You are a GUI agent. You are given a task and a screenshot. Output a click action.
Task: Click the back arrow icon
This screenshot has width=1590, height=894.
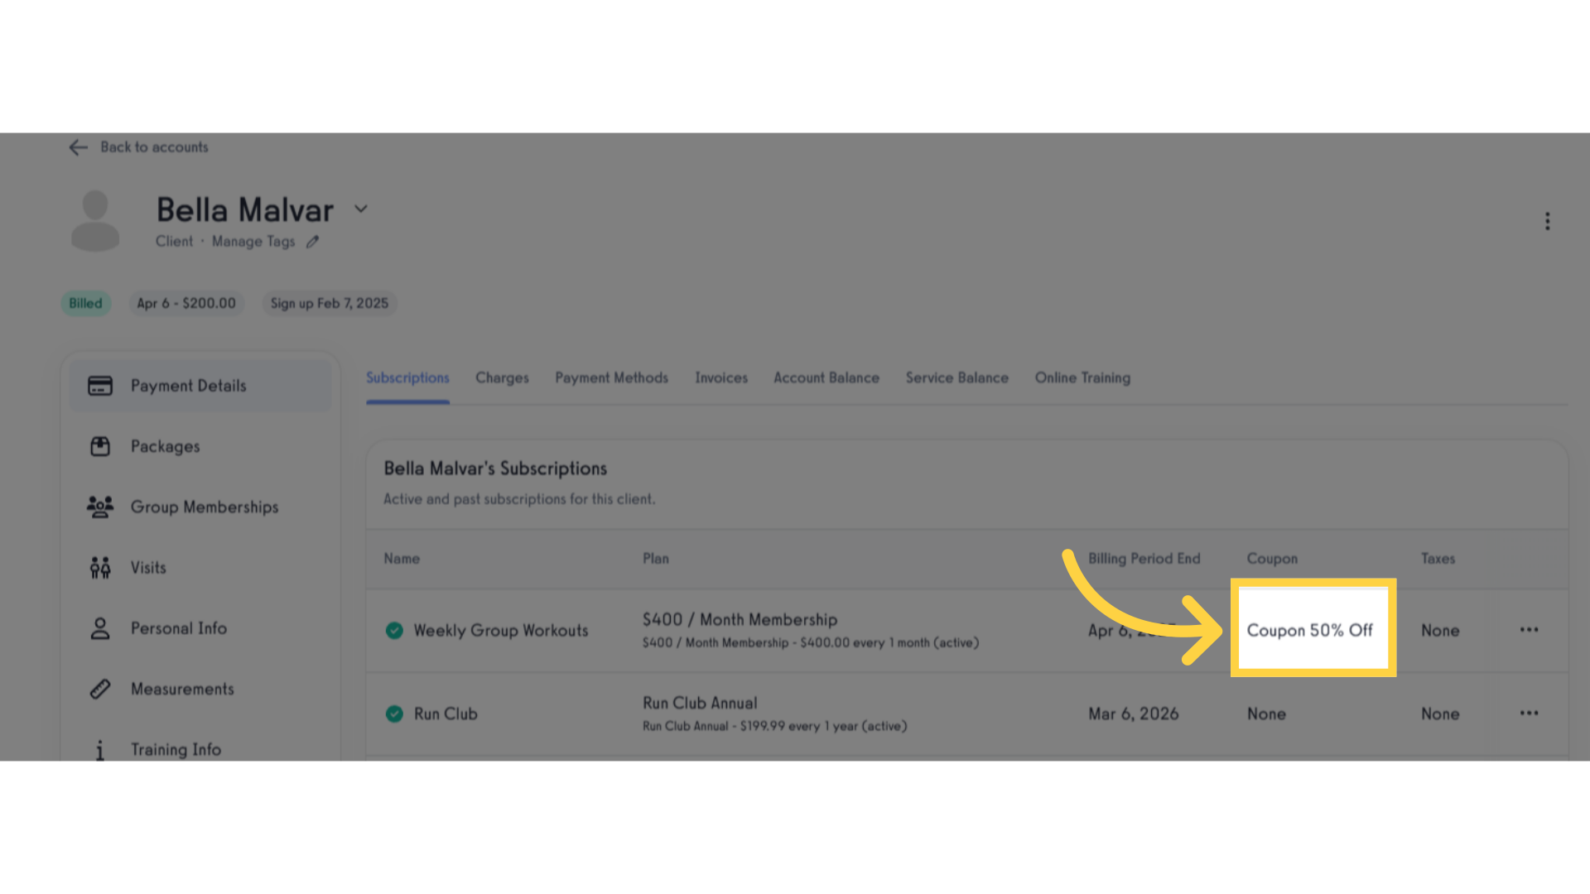(x=78, y=147)
